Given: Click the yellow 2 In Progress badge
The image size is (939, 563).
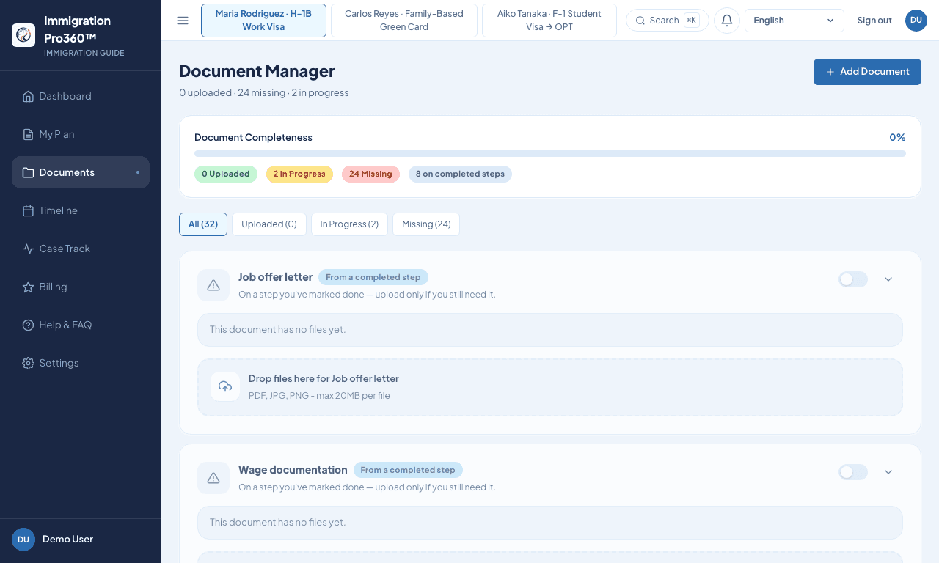Looking at the screenshot, I should (299, 174).
